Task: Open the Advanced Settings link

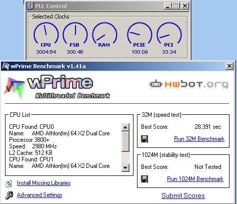Action: (39, 195)
